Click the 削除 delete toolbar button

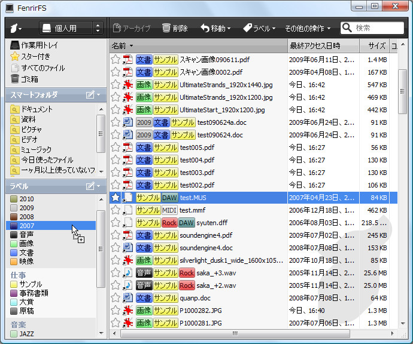click(175, 28)
